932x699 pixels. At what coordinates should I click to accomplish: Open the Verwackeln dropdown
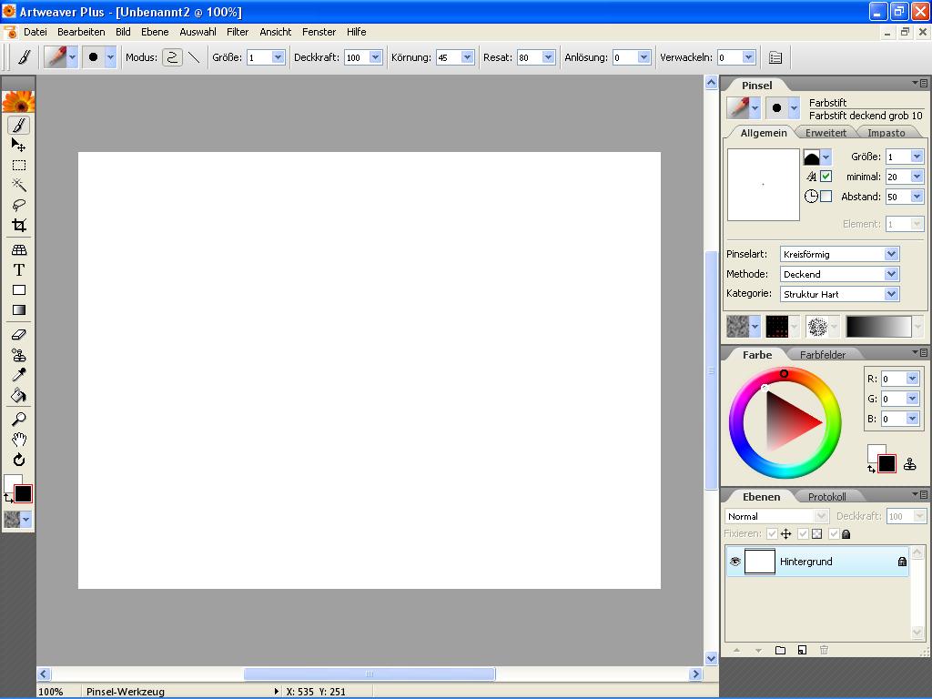[748, 57]
